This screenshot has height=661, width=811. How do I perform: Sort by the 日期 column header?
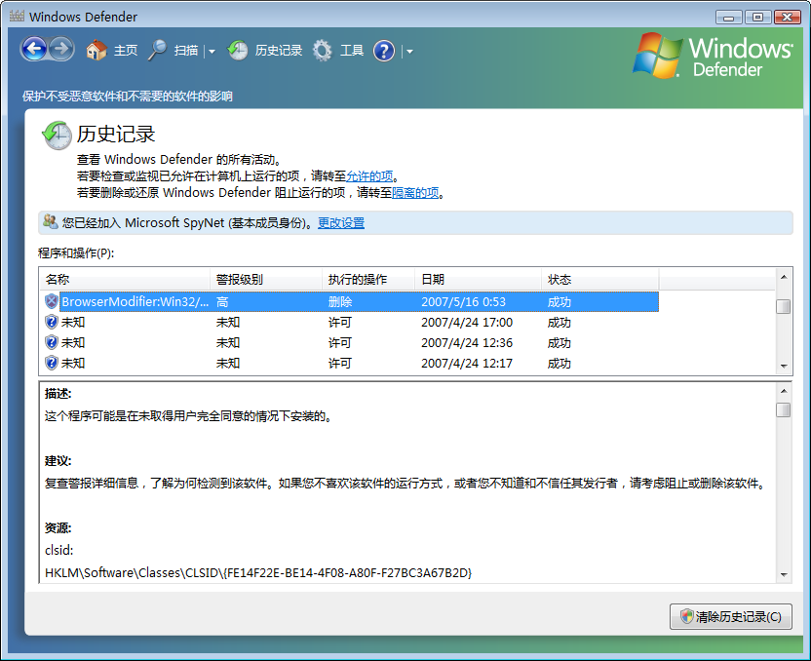(x=478, y=279)
